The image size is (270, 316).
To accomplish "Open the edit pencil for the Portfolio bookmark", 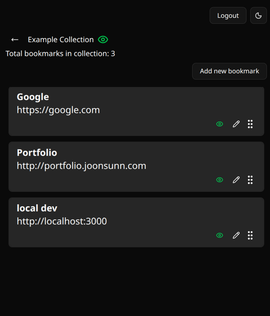I will pyautogui.click(x=236, y=180).
